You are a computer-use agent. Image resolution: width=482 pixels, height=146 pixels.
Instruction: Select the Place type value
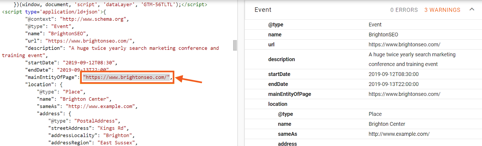click(x=375, y=114)
